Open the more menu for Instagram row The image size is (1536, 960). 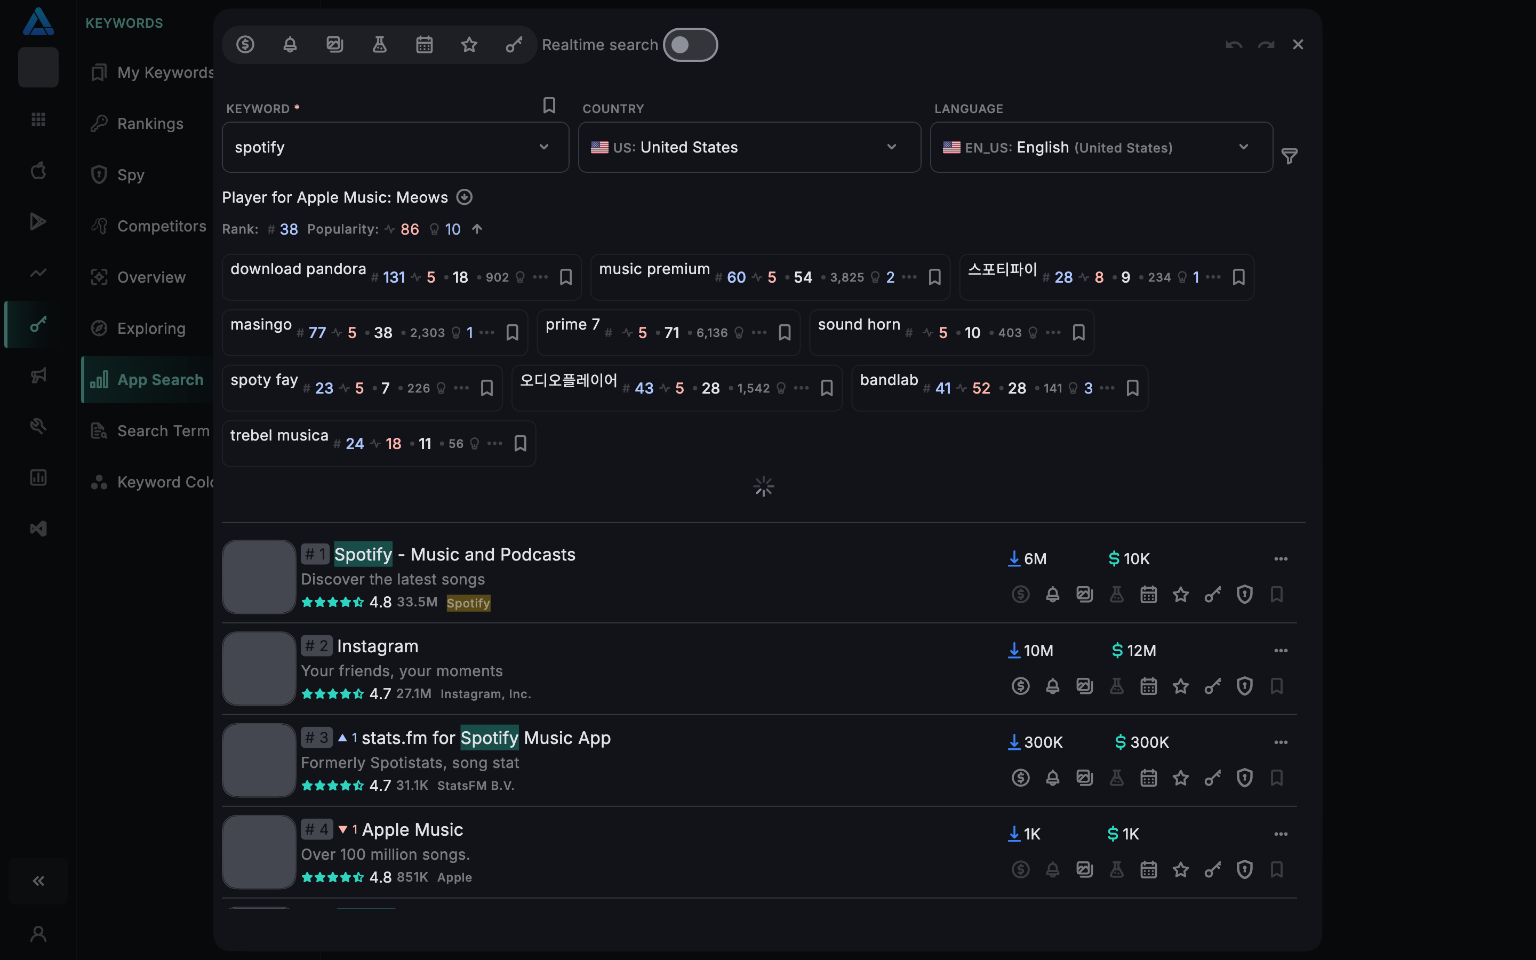click(1281, 650)
